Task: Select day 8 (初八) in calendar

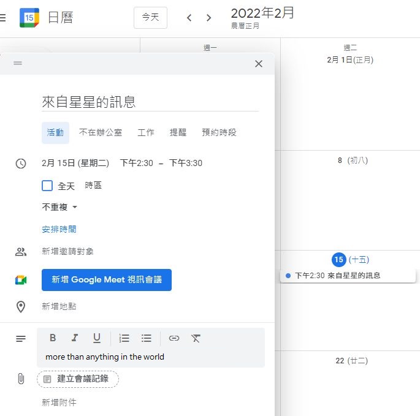Action: [x=353, y=161]
